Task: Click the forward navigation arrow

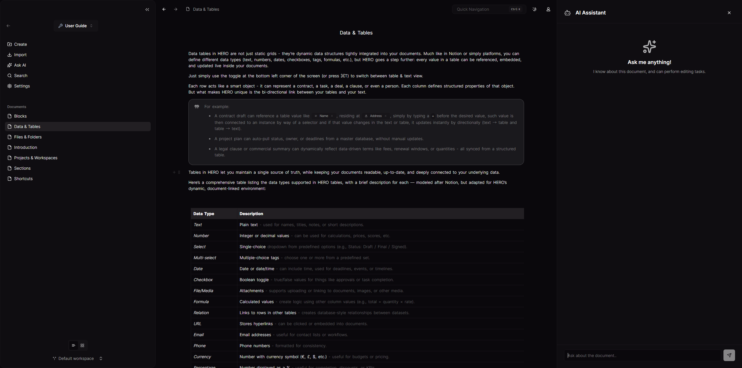Action: click(x=175, y=9)
